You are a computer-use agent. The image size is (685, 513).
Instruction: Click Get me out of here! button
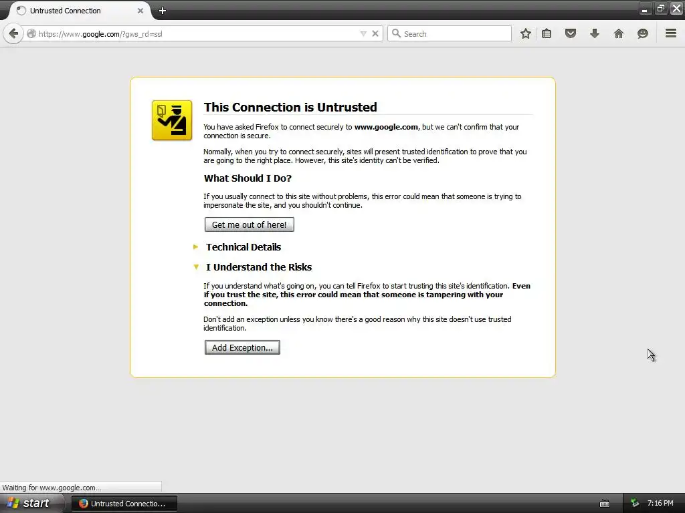(250, 224)
